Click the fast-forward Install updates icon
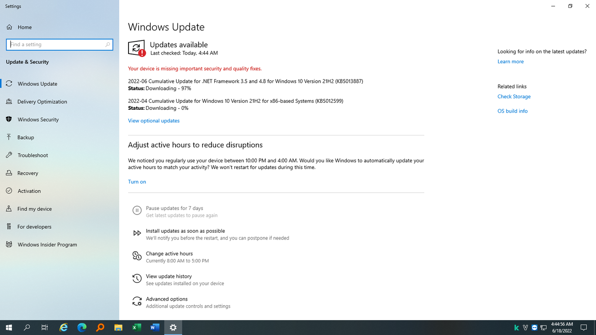This screenshot has width=596, height=335. [x=137, y=234]
